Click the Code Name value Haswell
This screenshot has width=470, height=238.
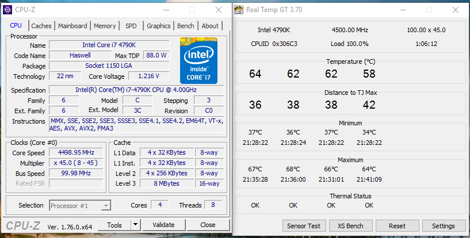tap(80, 55)
